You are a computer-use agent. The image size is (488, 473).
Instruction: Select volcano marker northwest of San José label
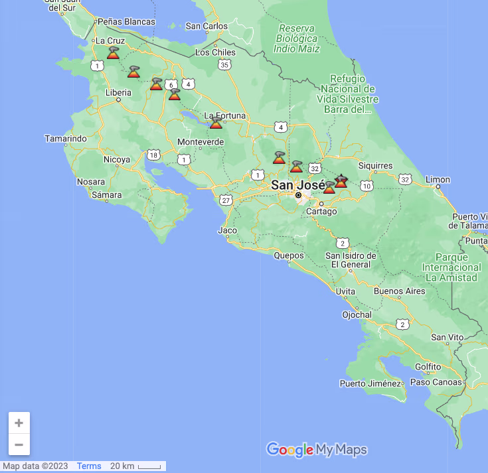279,158
